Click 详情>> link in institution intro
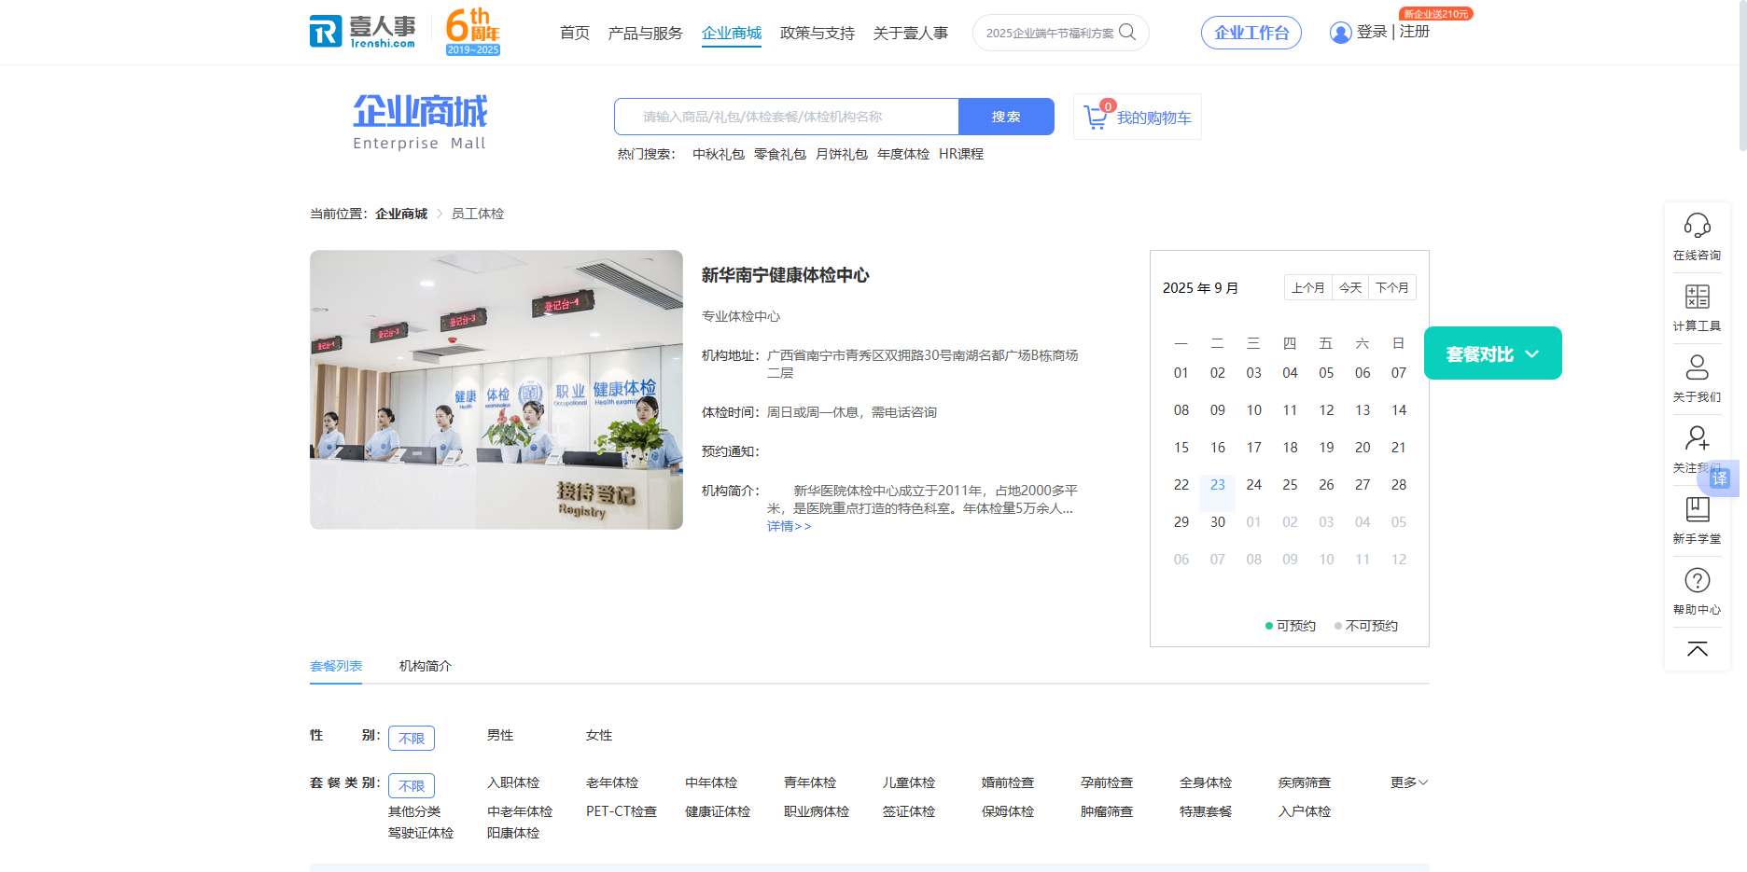1747x872 pixels. click(790, 527)
